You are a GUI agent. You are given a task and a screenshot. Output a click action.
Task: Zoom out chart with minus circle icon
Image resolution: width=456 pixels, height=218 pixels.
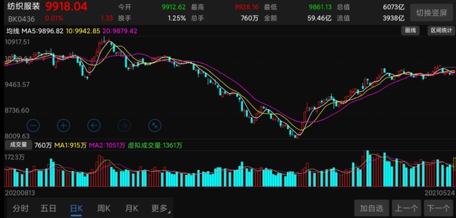pos(33,126)
